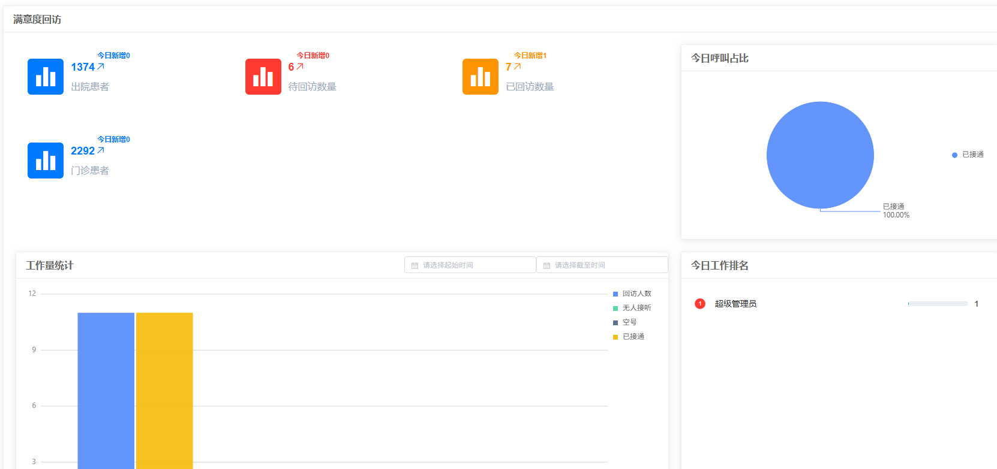Image resolution: width=997 pixels, height=469 pixels.
Task: Click the 已回访数量 label
Action: (530, 87)
